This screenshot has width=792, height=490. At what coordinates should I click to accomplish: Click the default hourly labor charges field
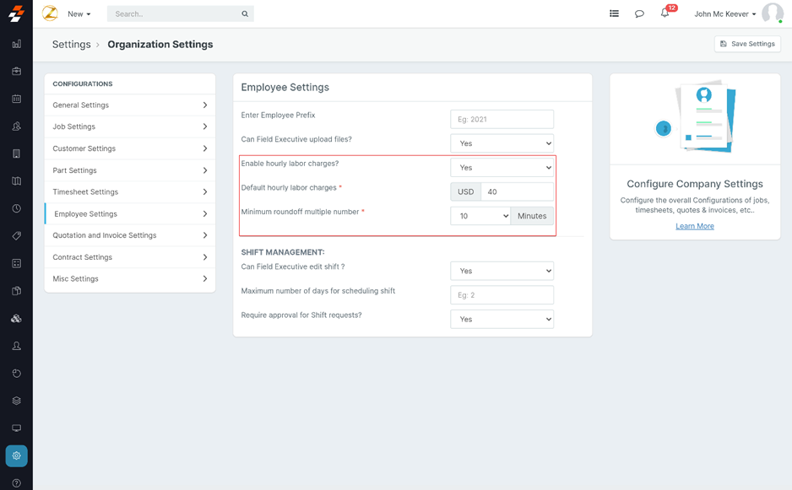517,191
